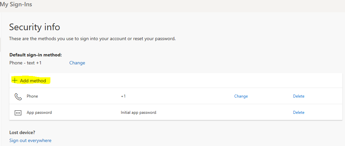Click blank space right of Add method
This screenshot has height=146, width=345.
[196, 81]
